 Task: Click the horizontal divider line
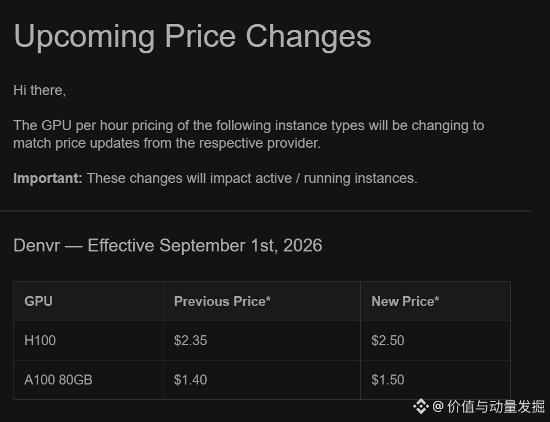(x=265, y=210)
